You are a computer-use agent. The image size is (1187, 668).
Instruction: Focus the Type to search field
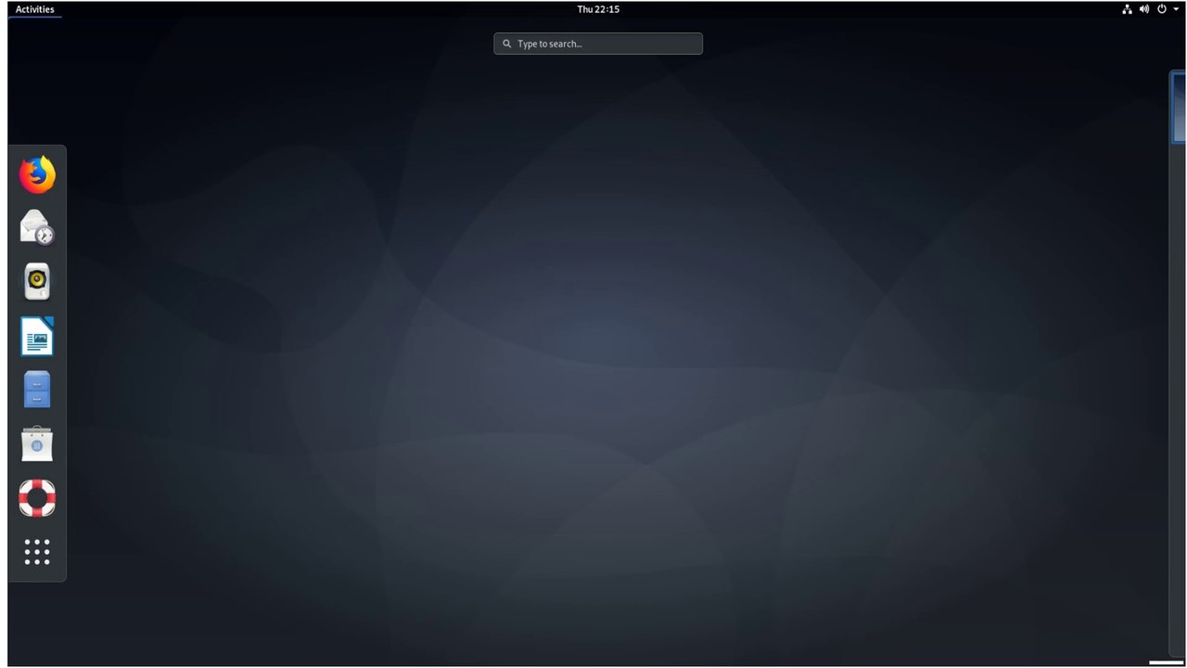(598, 44)
